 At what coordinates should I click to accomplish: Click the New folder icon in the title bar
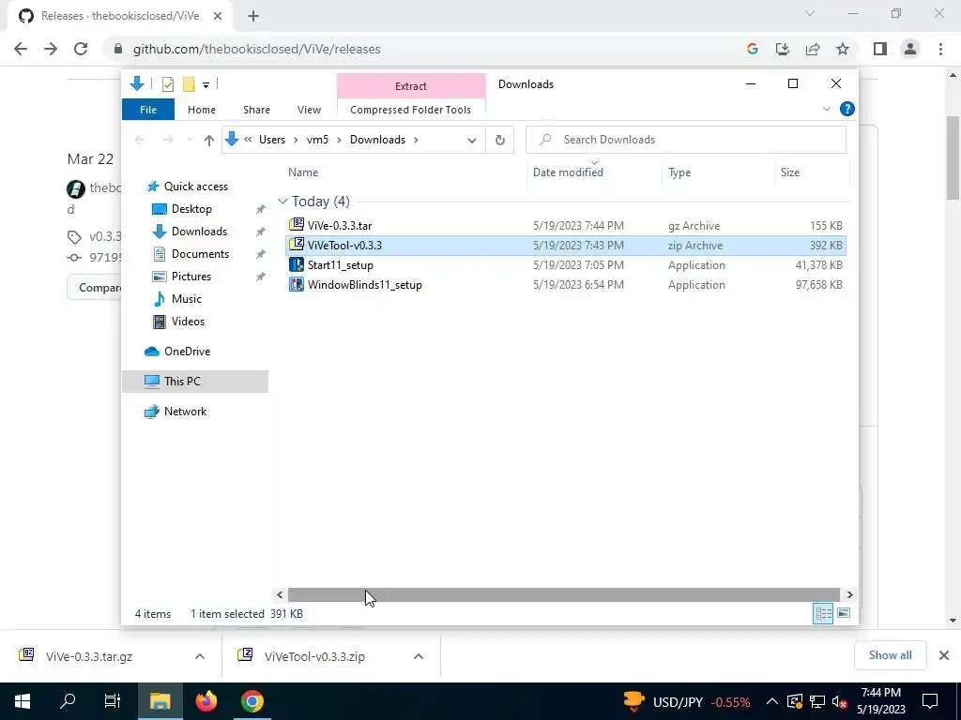(189, 83)
